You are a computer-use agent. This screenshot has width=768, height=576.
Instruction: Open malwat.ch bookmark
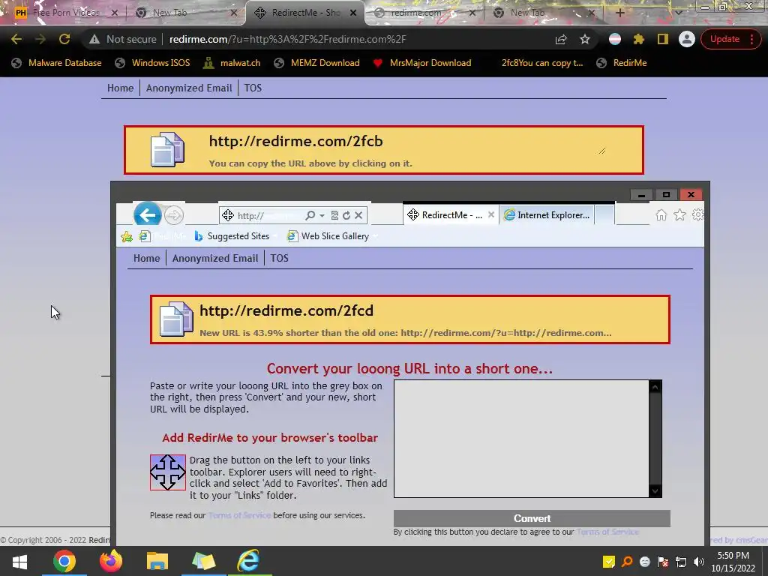232,63
